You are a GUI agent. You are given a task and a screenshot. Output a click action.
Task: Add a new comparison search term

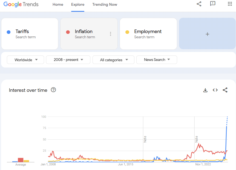coord(207,34)
